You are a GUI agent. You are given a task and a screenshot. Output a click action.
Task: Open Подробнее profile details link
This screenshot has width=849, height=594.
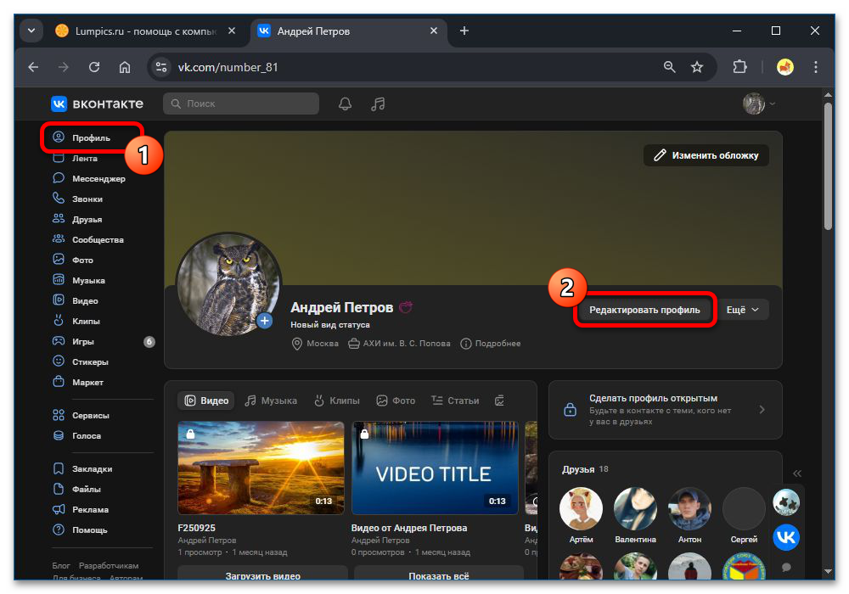[491, 344]
